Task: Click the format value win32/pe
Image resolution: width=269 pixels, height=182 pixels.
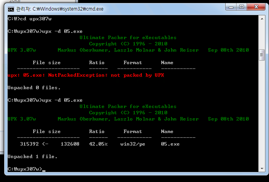Action: 133,144
